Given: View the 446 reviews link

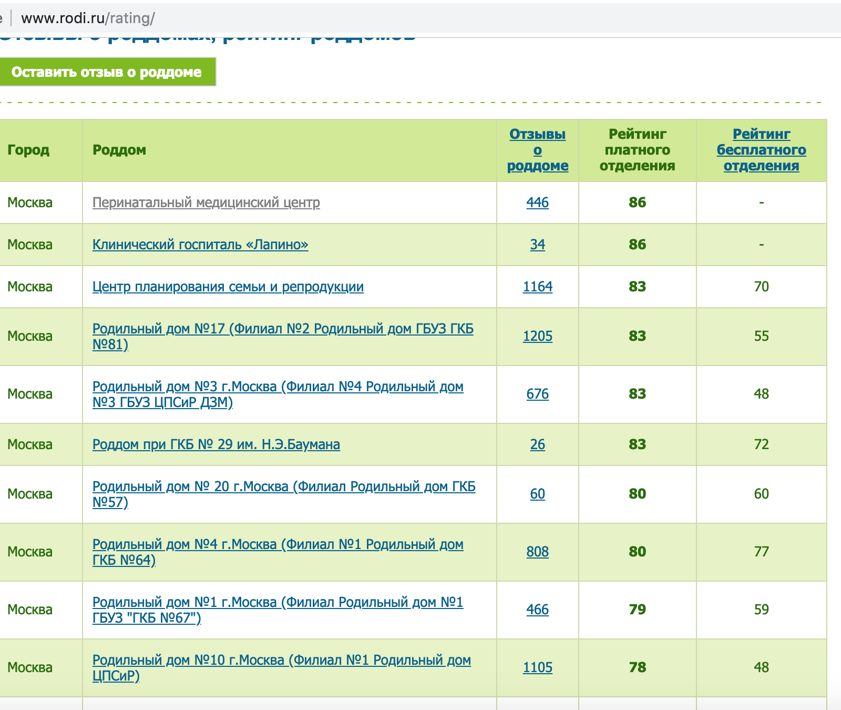Looking at the screenshot, I should click(x=537, y=202).
